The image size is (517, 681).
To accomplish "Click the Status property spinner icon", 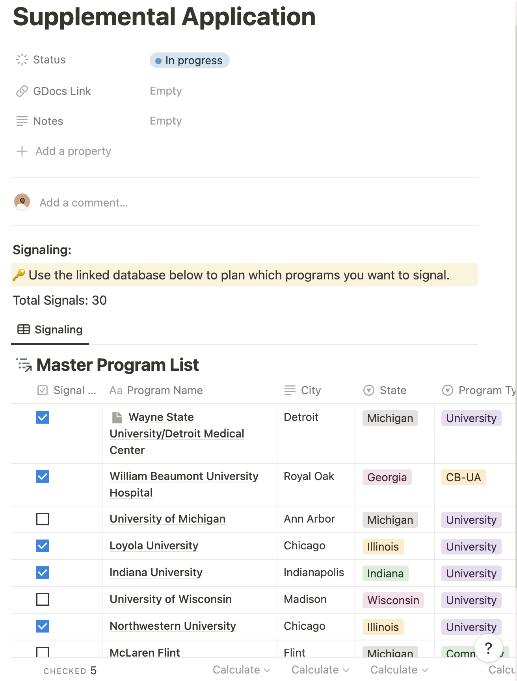I will coord(22,60).
